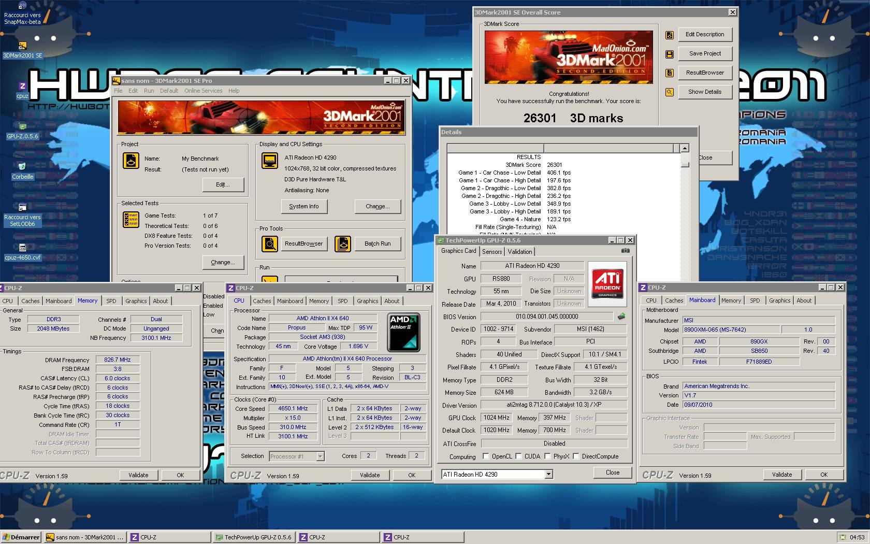The image size is (870, 544).
Task: Click the Batch Run icon in Pro Tools
Action: coord(343,244)
